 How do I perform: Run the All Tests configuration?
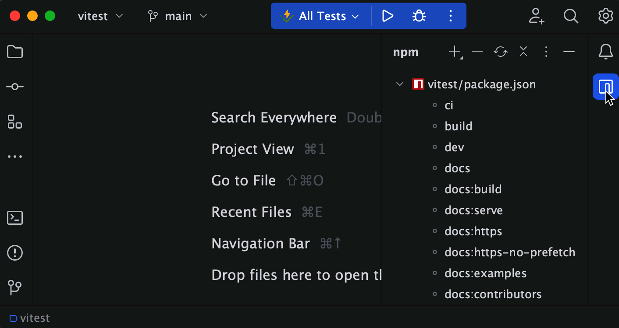tap(388, 16)
